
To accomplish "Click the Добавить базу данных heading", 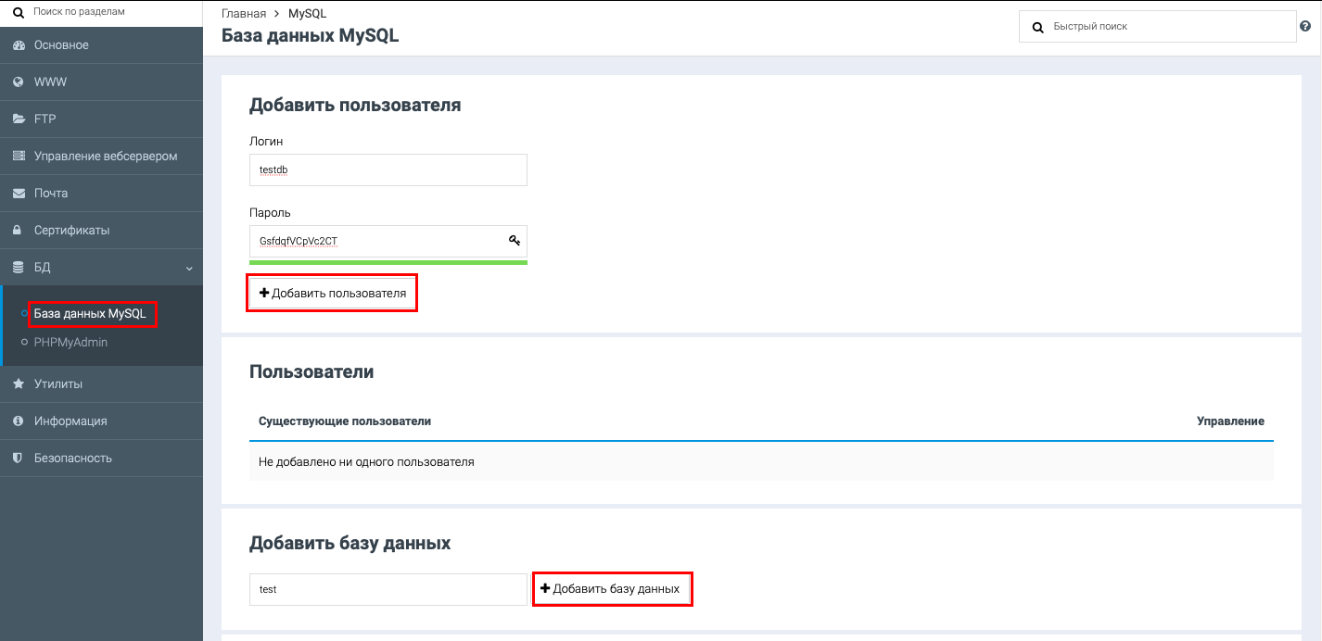I will coord(350,544).
